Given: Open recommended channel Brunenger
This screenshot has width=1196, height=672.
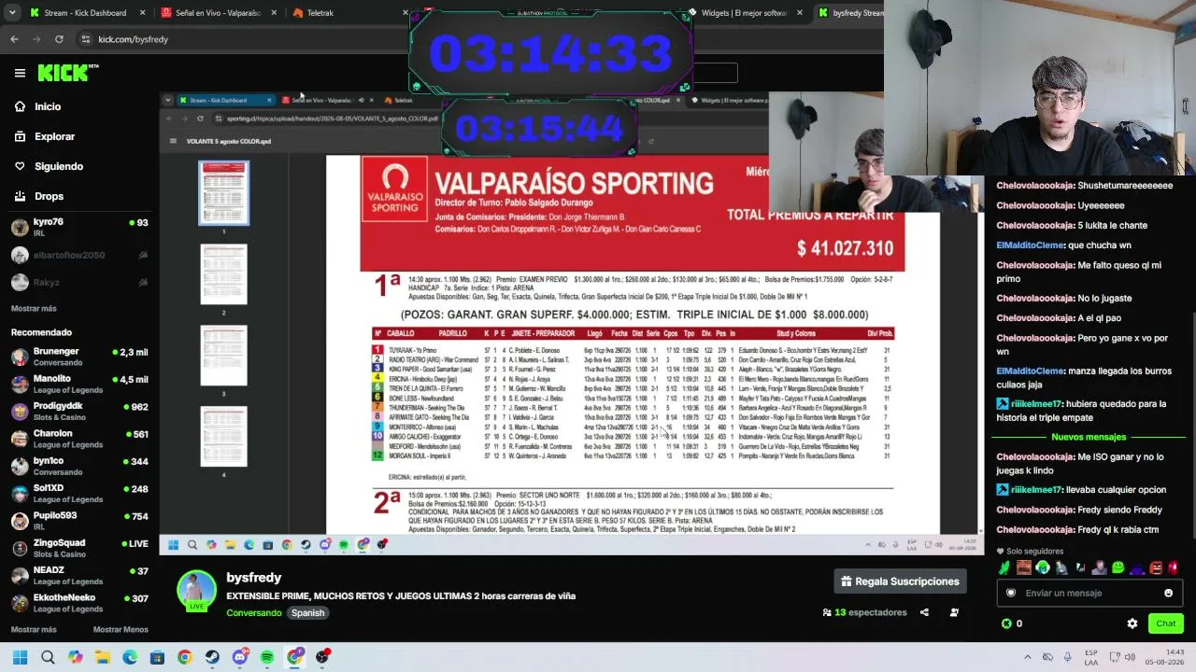Looking at the screenshot, I should click(78, 357).
